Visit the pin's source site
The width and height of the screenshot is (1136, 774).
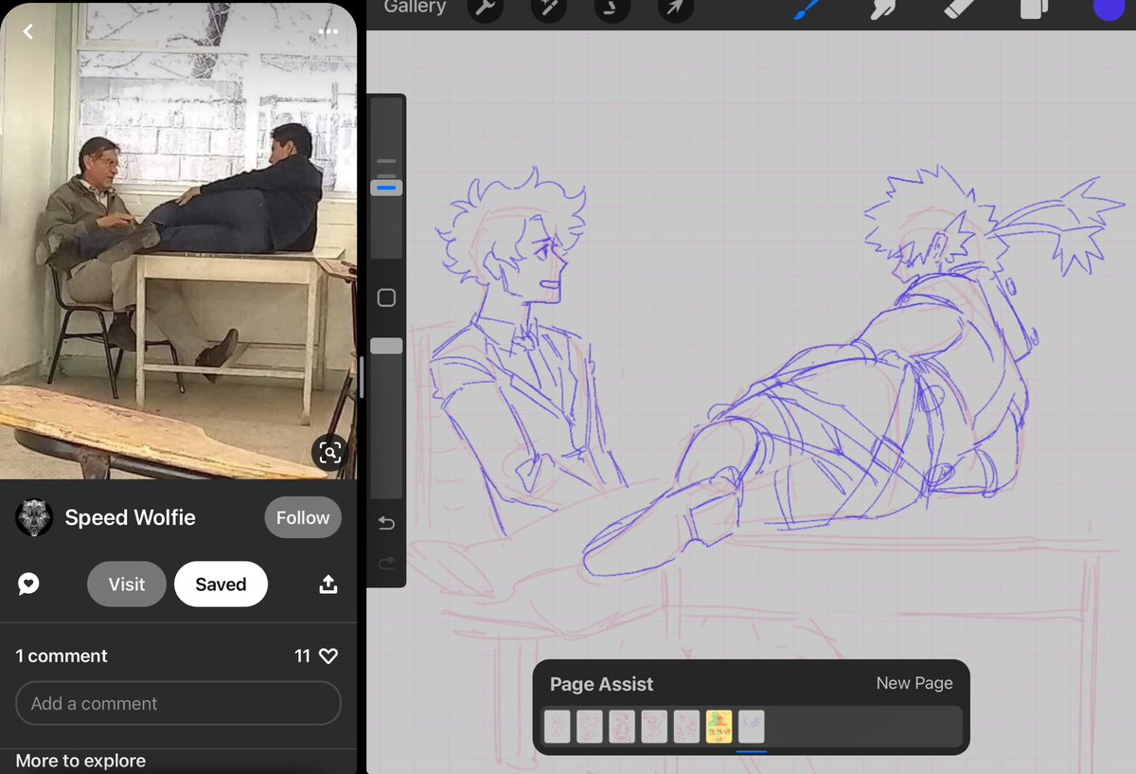tap(127, 585)
